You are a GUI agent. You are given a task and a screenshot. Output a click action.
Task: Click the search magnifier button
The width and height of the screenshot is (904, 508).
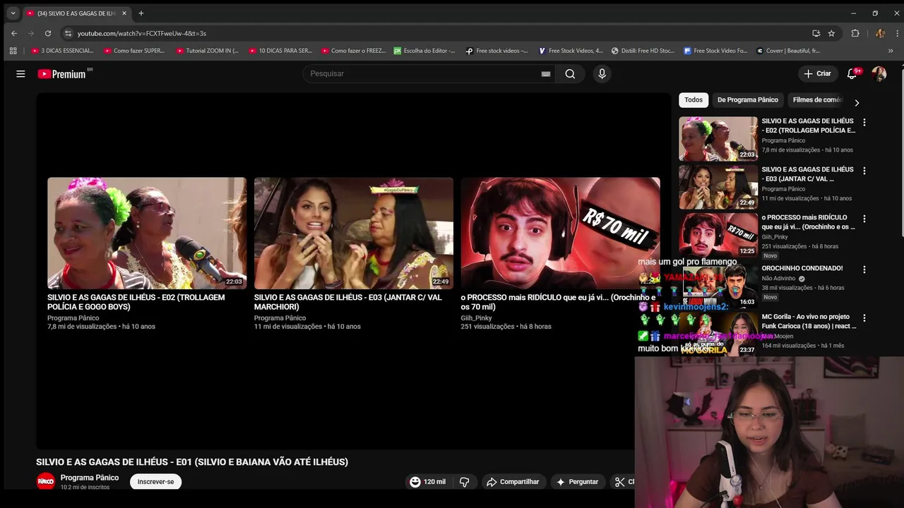(570, 73)
